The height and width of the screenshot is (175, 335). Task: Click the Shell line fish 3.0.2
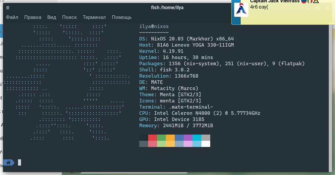pyautogui.click(x=164, y=70)
